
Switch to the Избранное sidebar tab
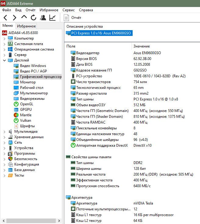pyautogui.click(x=26, y=26)
